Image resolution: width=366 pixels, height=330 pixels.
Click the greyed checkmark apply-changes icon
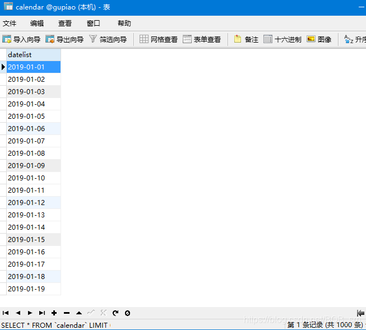pos(91,313)
